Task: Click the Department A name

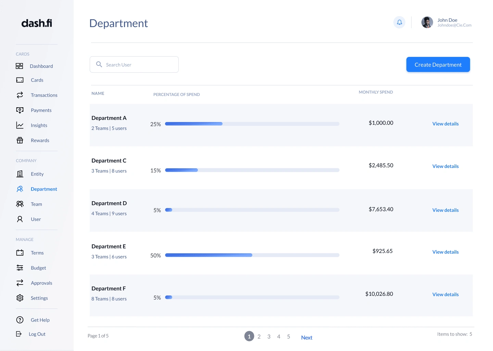Action: click(109, 118)
